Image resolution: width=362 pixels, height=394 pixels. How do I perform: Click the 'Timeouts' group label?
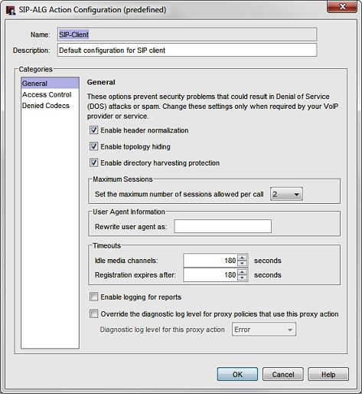click(x=107, y=245)
